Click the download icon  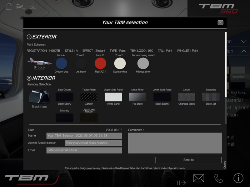click(33, 6)
